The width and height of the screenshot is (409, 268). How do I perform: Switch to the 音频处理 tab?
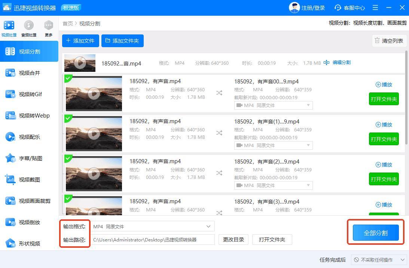[x=29, y=28]
